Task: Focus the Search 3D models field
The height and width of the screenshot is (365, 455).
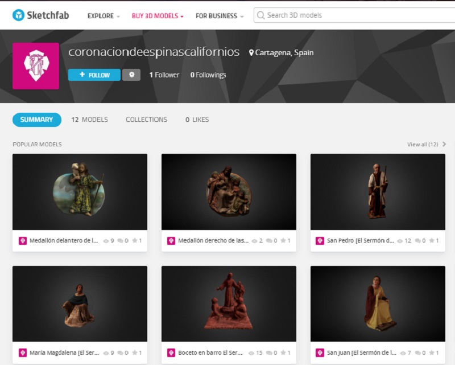Action: pyautogui.click(x=354, y=15)
